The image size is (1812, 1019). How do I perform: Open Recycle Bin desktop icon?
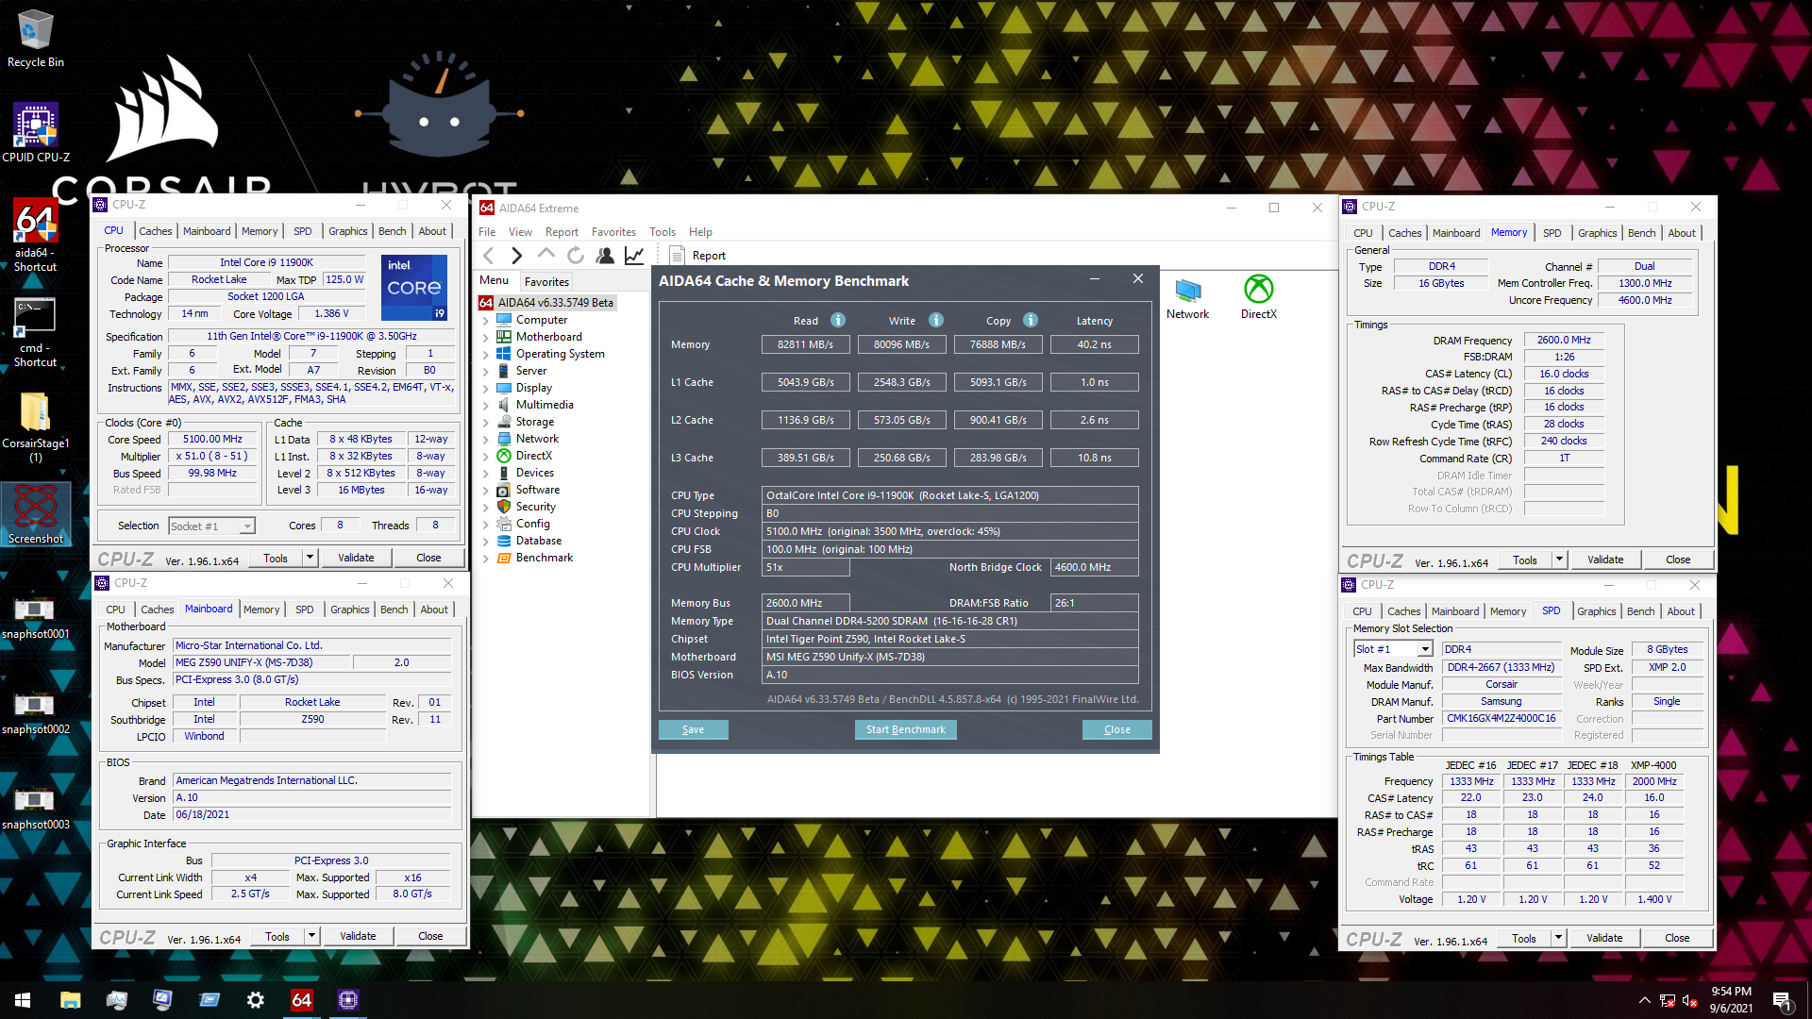(36, 38)
